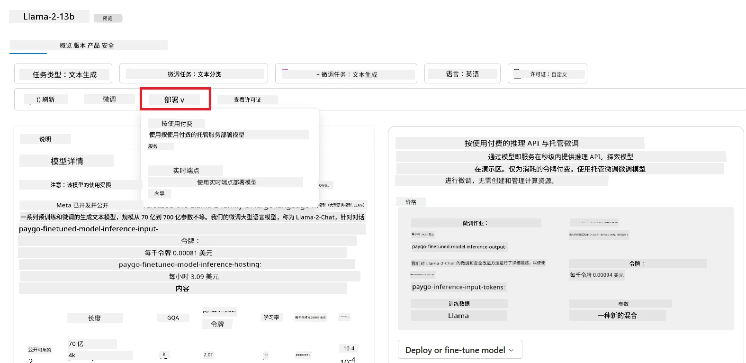Click the 每小时 3.09 美元 price line
The height and width of the screenshot is (363, 746).
click(194, 276)
